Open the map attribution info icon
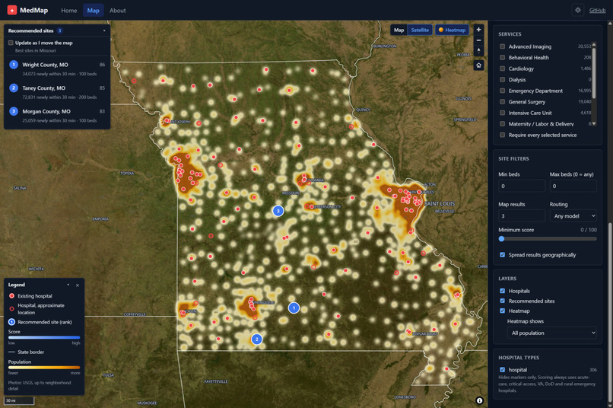613x408 pixels. 479,400
